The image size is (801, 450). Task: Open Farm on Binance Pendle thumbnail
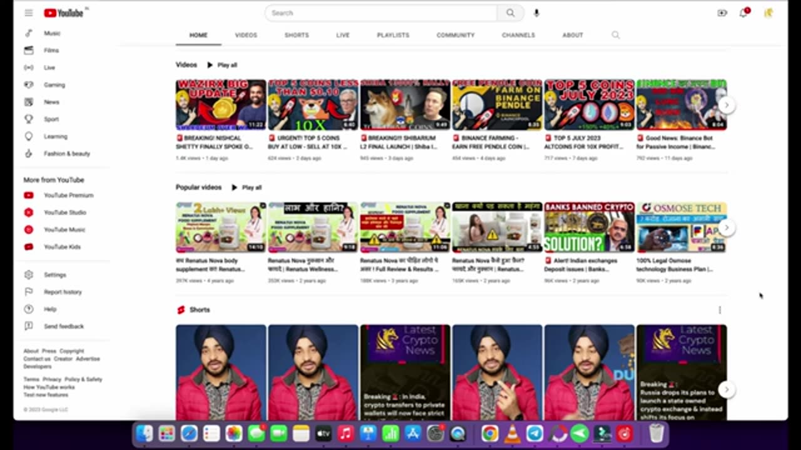(497, 104)
